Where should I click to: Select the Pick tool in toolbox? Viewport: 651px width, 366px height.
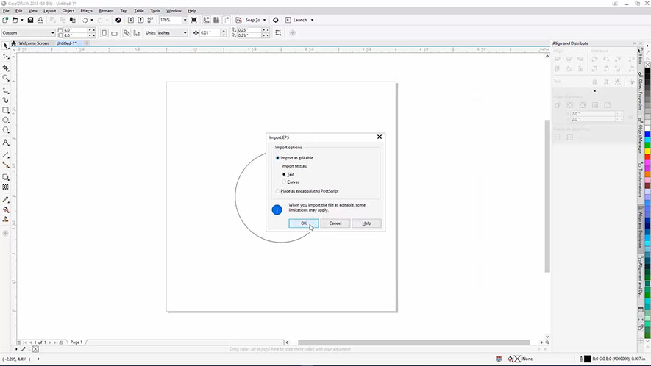click(x=6, y=46)
